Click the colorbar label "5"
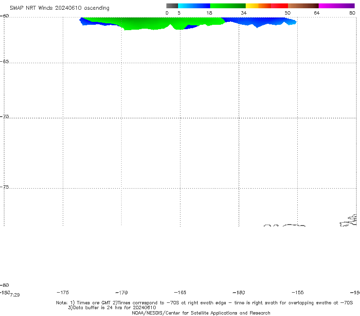 (179, 13)
